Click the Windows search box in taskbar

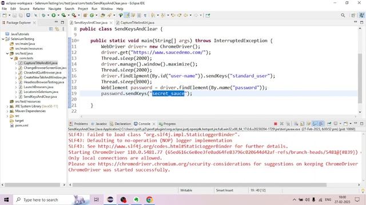(51, 200)
